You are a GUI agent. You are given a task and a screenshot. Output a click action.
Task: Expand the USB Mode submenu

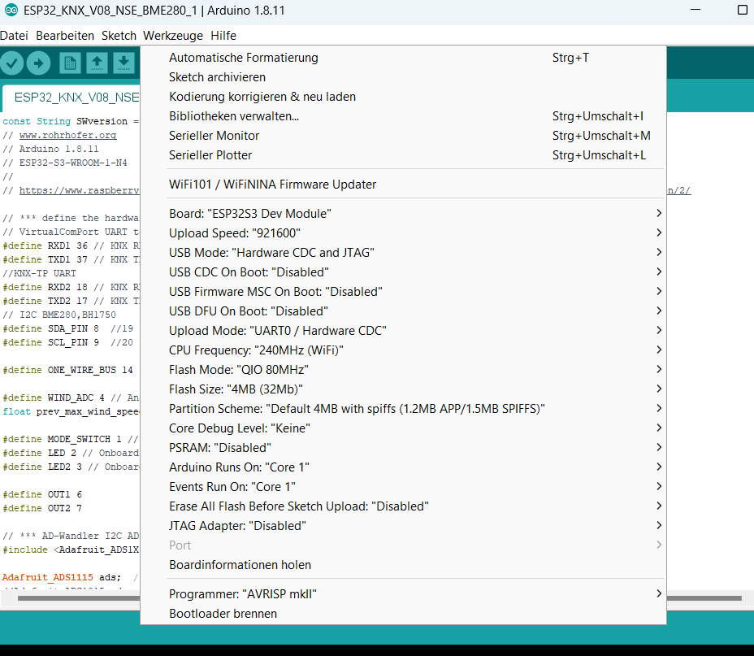coord(403,253)
